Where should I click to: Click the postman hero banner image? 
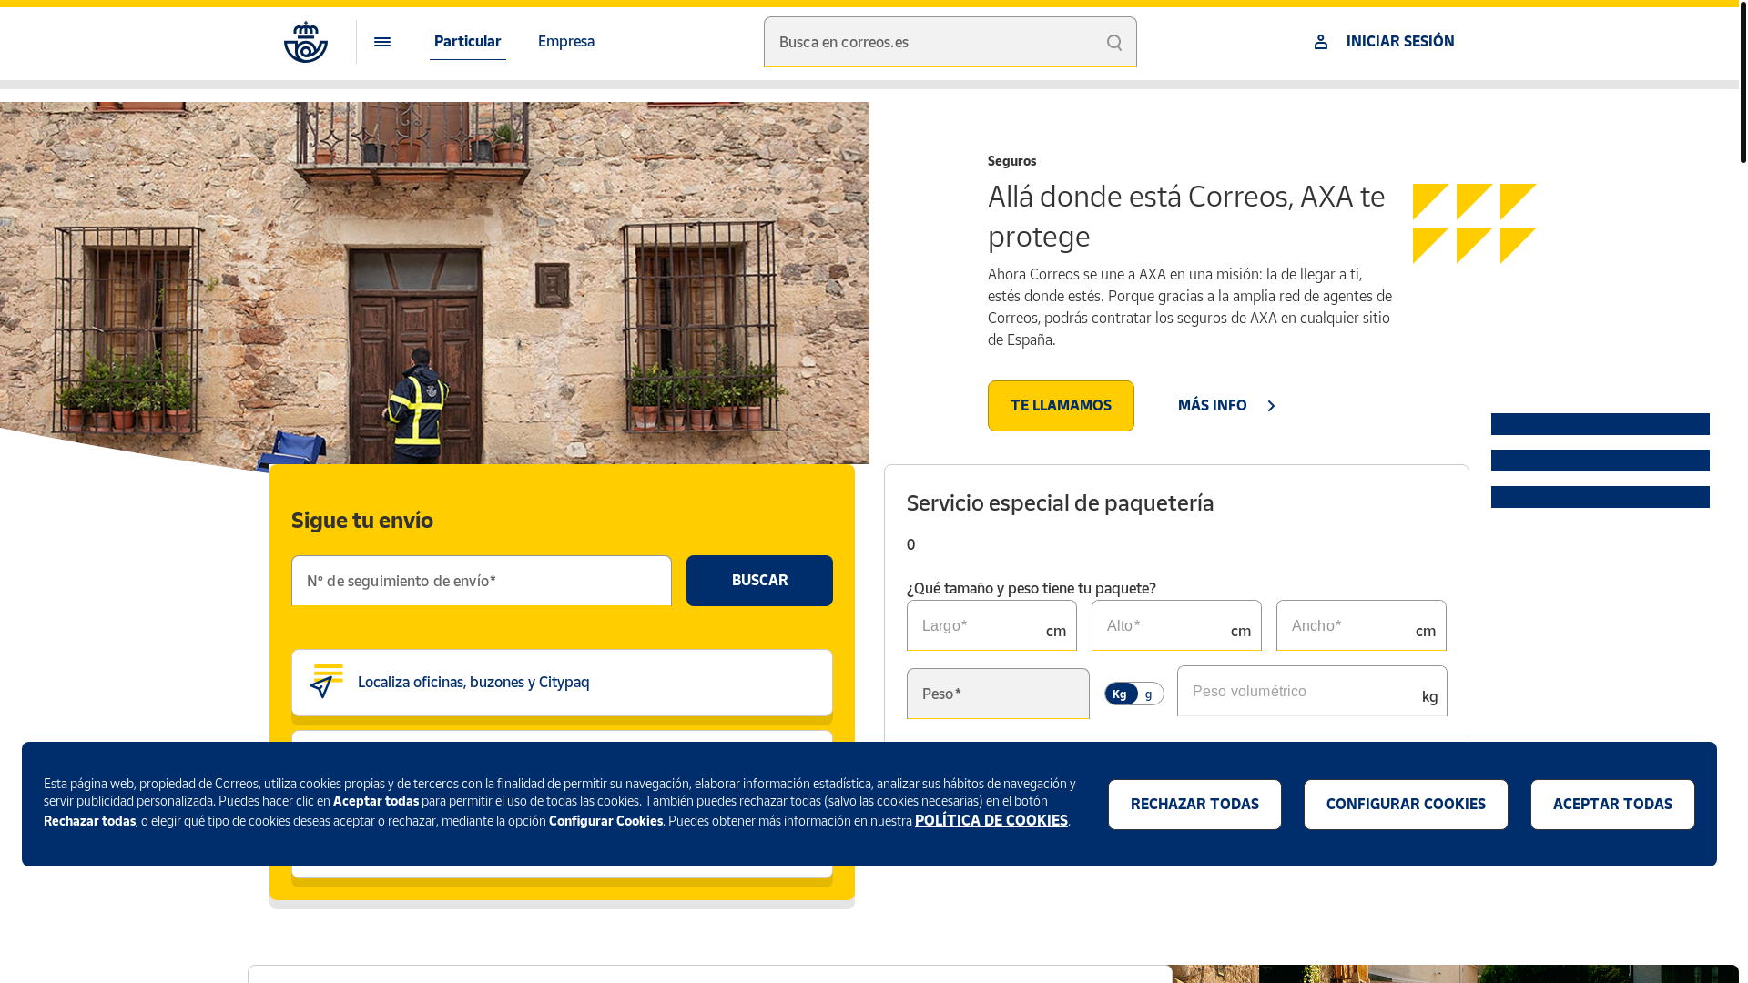[434, 283]
